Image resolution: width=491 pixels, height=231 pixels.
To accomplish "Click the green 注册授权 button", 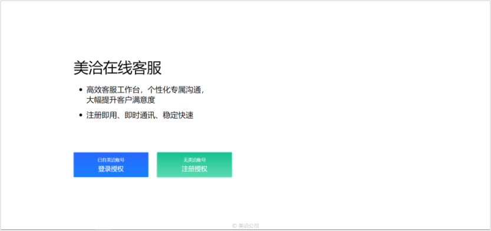I will [195, 165].
